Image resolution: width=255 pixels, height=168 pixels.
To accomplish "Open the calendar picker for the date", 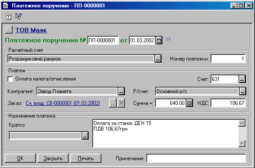I will pos(159,40).
